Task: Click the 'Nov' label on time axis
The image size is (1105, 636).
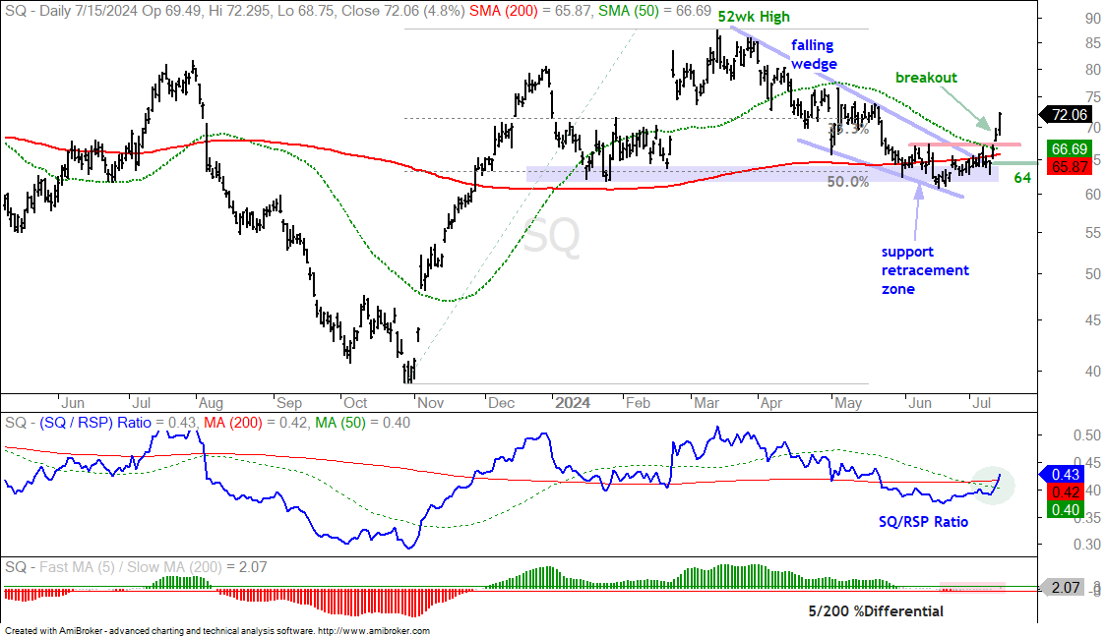Action: (x=430, y=403)
